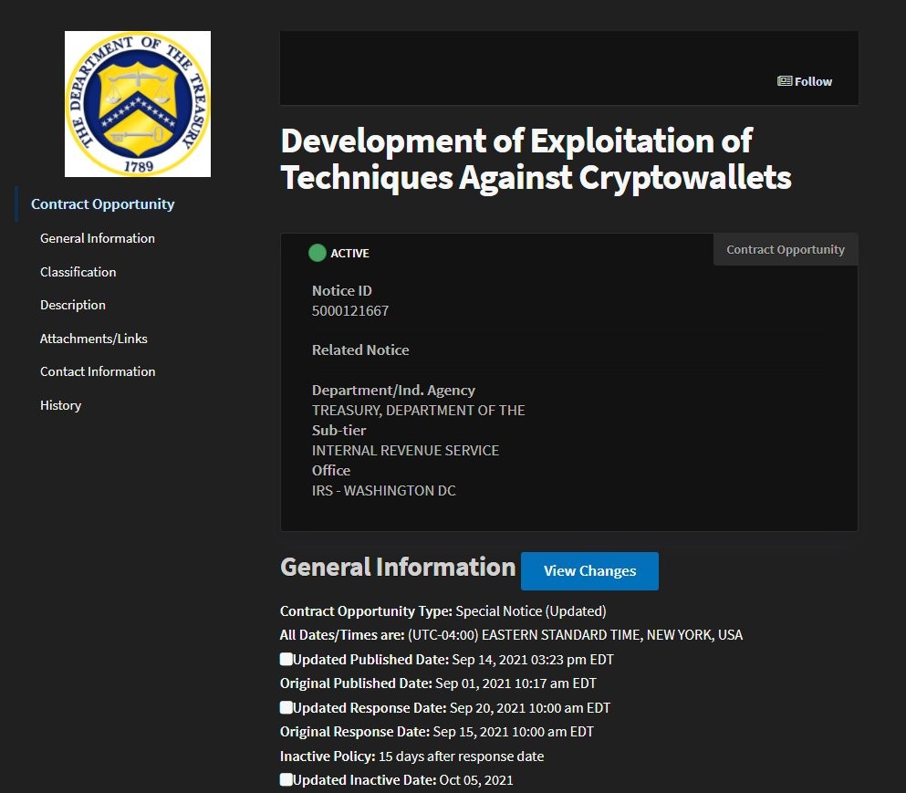Jump to the Description section

[x=73, y=305]
